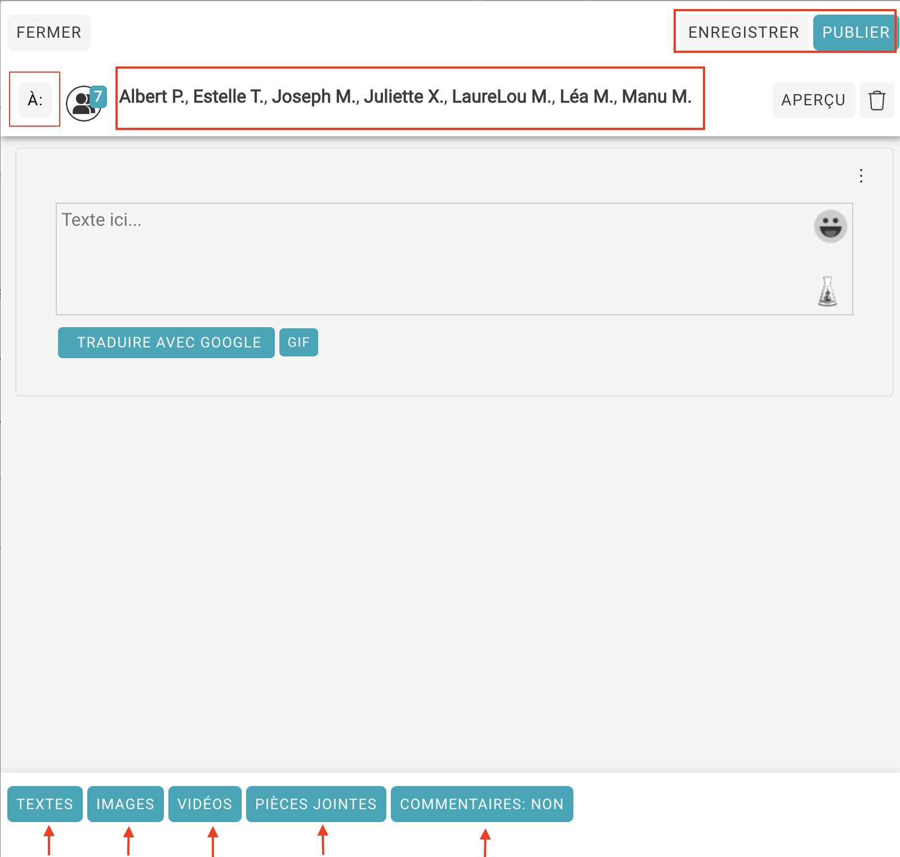Insert a GIF using the GIF button
Image resolution: width=900 pixels, height=857 pixels.
pyautogui.click(x=298, y=342)
